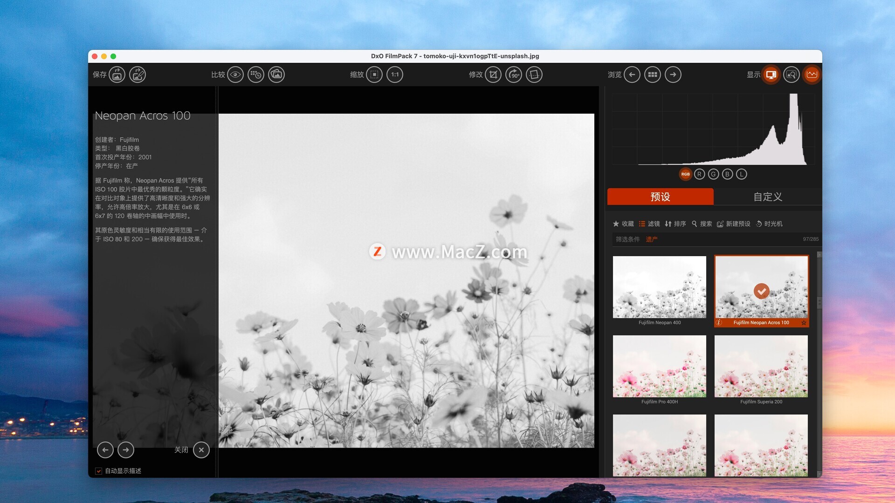Set zoom to 1:1
Image resolution: width=895 pixels, height=503 pixels.
[x=395, y=75]
